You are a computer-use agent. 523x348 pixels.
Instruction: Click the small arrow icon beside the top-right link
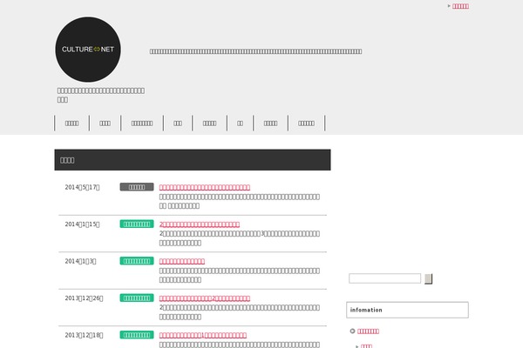(x=449, y=6)
